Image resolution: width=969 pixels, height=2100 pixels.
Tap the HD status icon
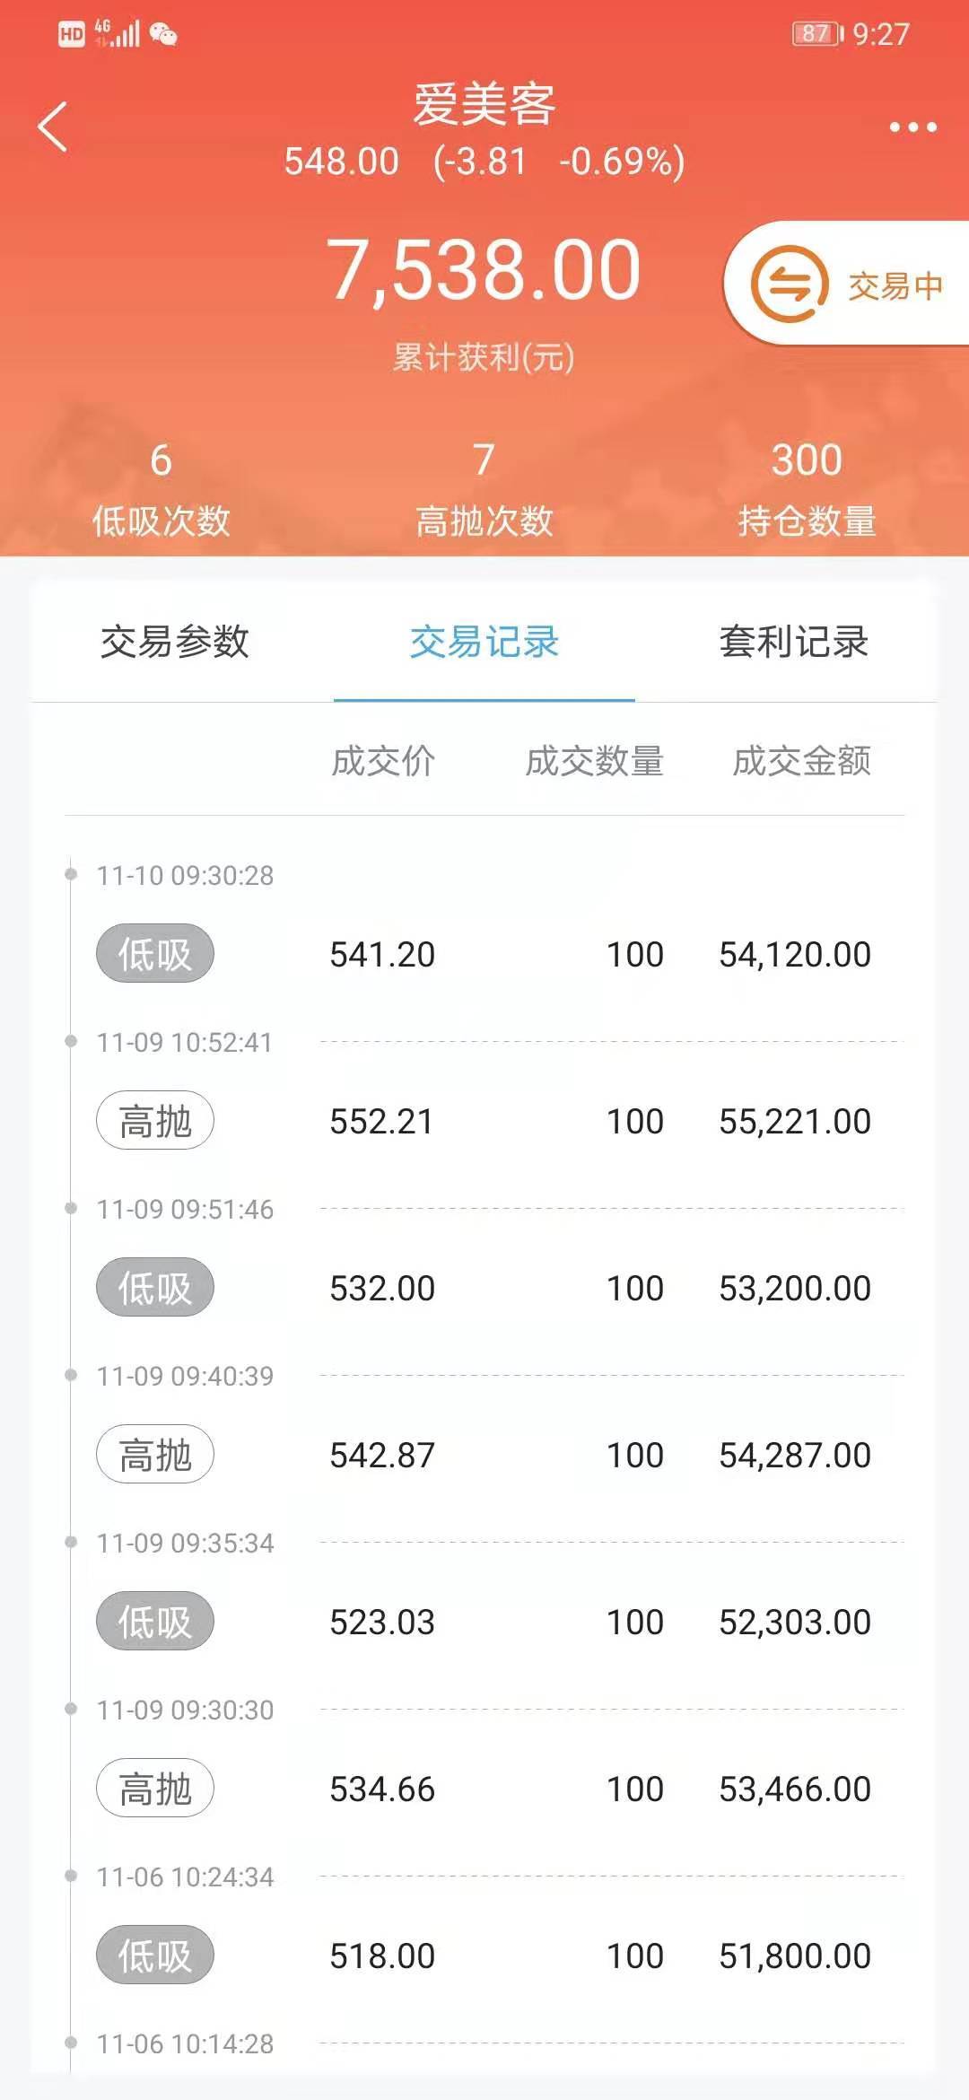71,34
